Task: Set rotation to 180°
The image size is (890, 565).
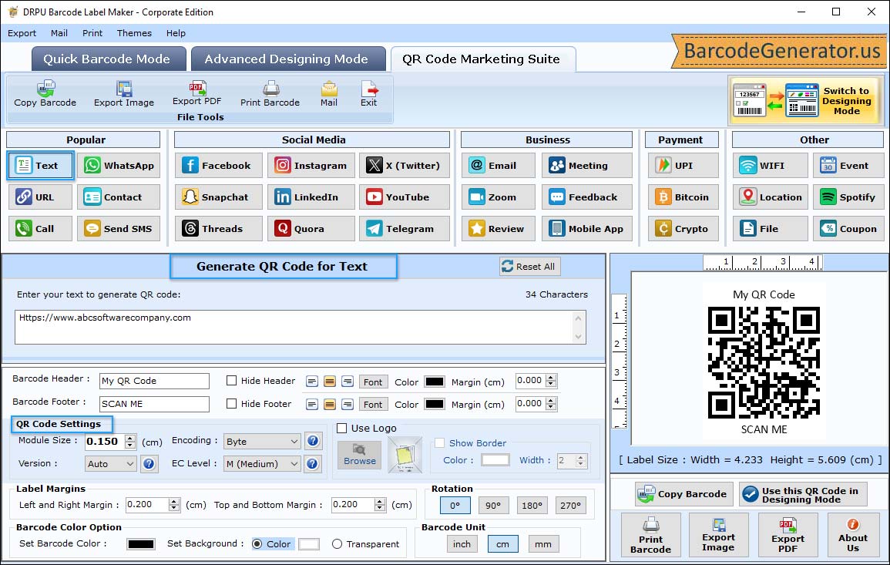Action: pos(532,506)
